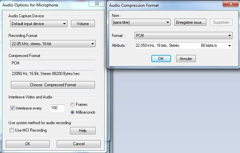
Task: Open the Audio Capture Device dropdown
Action: tap(38, 24)
